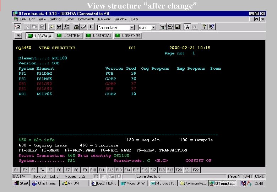Click the Copy toolbar icon
Viewport: 277px width, 192px height.
(35, 27)
